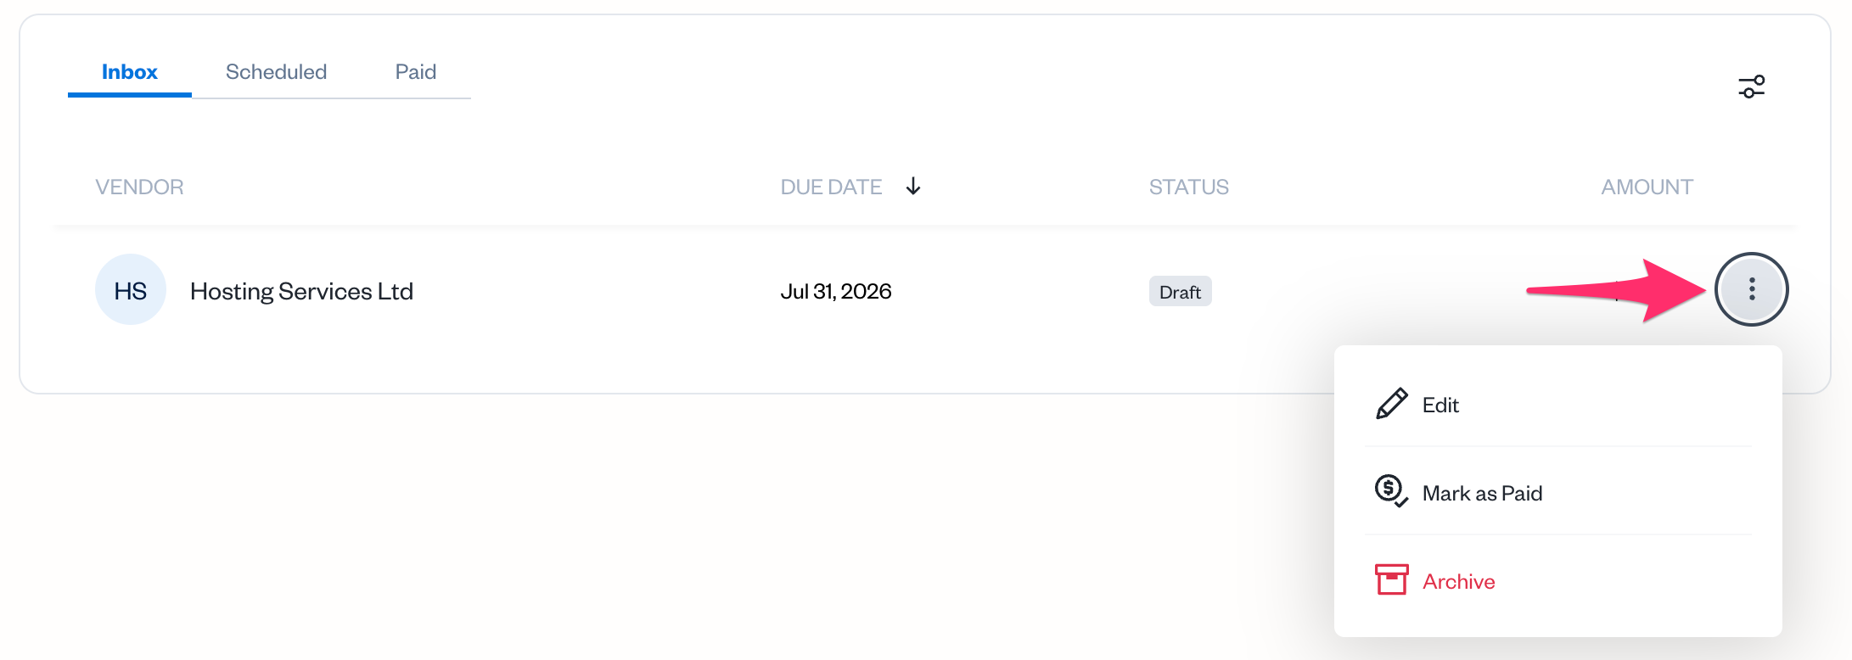The image size is (1852, 660).
Task: Open the Scheduled tab
Action: pyautogui.click(x=276, y=72)
